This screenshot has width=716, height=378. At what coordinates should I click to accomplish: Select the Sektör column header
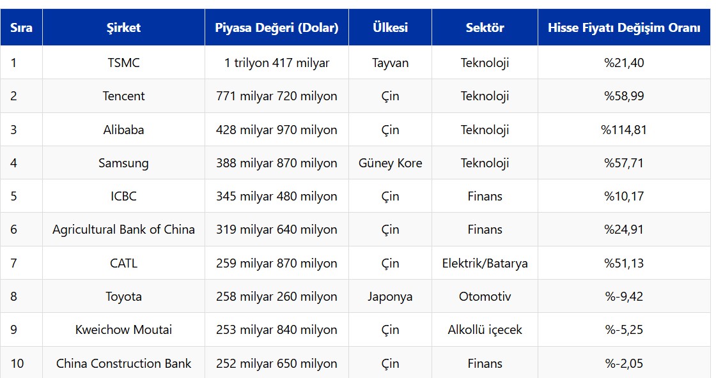[485, 27]
